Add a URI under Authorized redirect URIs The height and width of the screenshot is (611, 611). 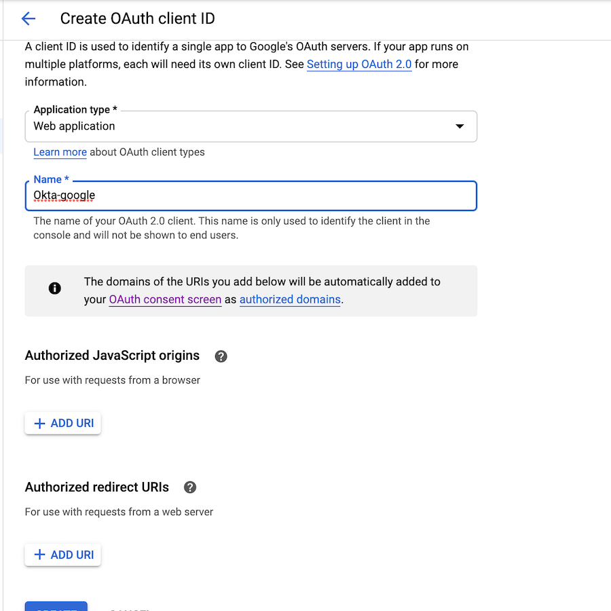coord(62,554)
